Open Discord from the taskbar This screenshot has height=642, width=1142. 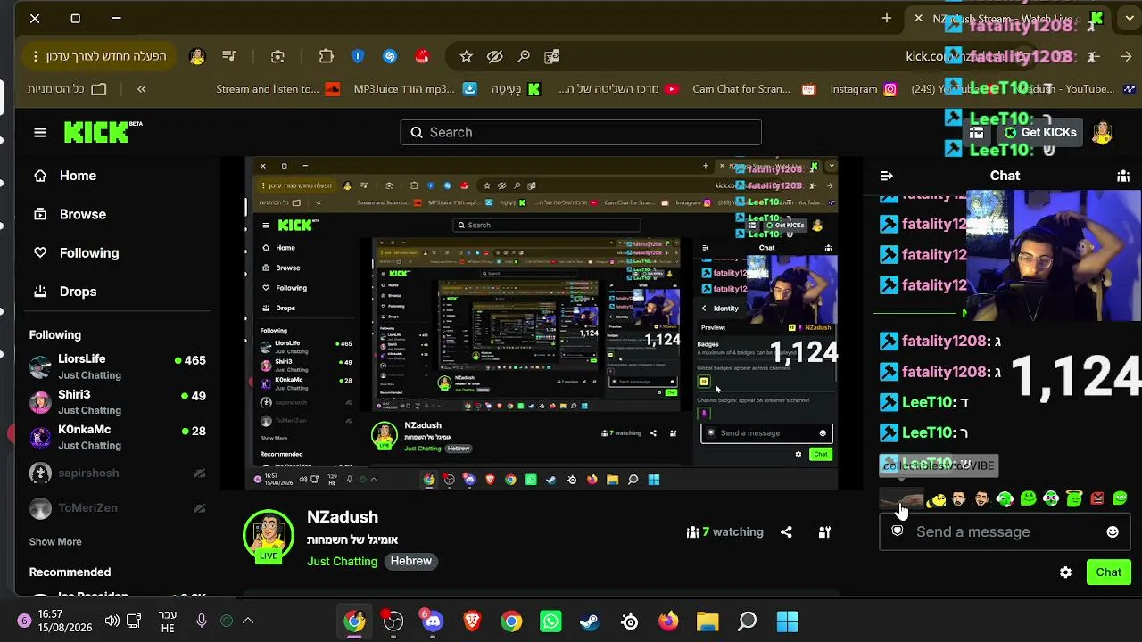coord(433,621)
